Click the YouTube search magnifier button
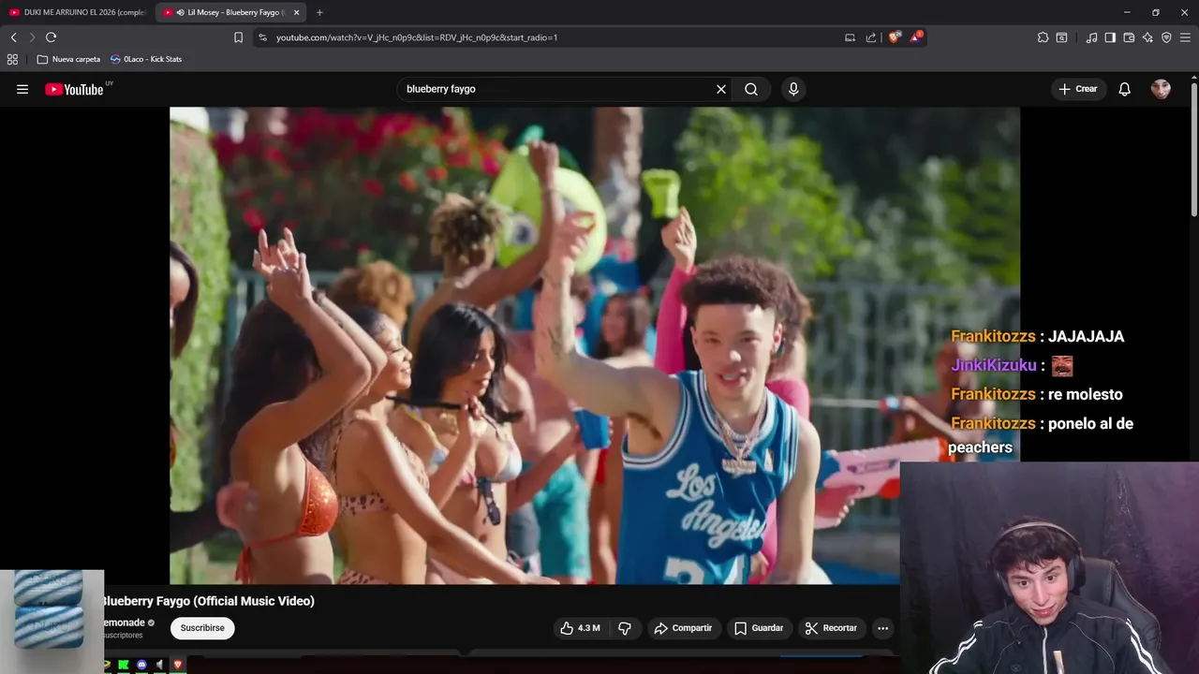Screen dimensions: 1199x674 coord(751,89)
